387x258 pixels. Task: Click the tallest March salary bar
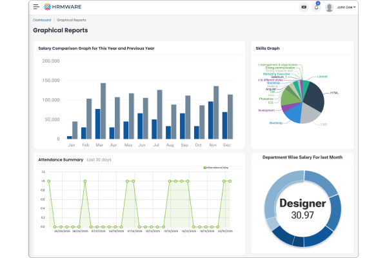103,111
